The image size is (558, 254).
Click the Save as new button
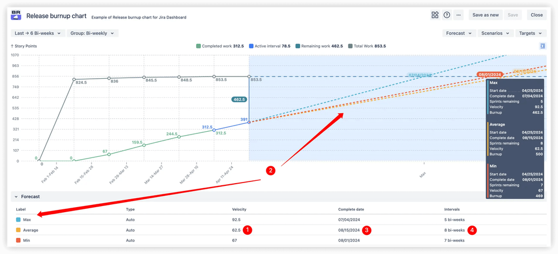tap(485, 15)
